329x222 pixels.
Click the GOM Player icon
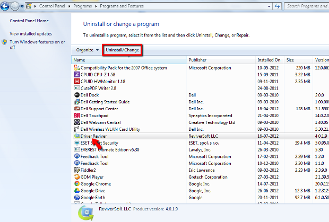77,177
